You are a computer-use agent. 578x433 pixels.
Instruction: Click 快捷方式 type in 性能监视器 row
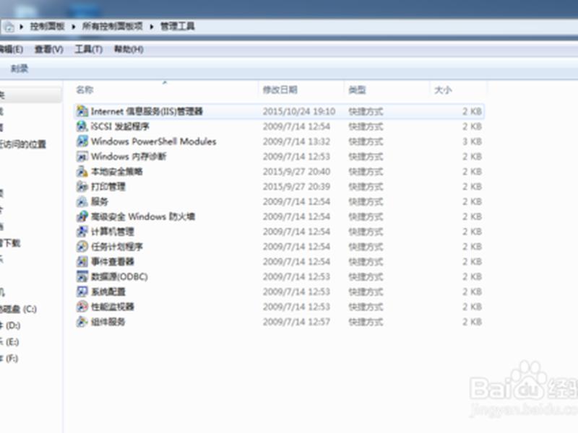click(x=366, y=307)
